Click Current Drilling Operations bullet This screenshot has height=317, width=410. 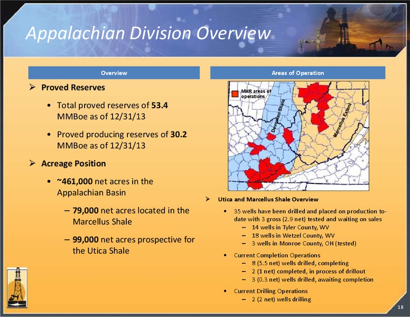271,291
